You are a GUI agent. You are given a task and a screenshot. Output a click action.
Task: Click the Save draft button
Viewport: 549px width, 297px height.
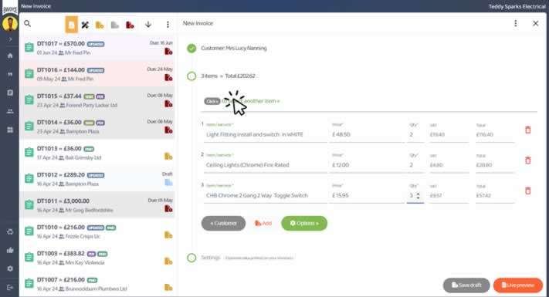466,285
